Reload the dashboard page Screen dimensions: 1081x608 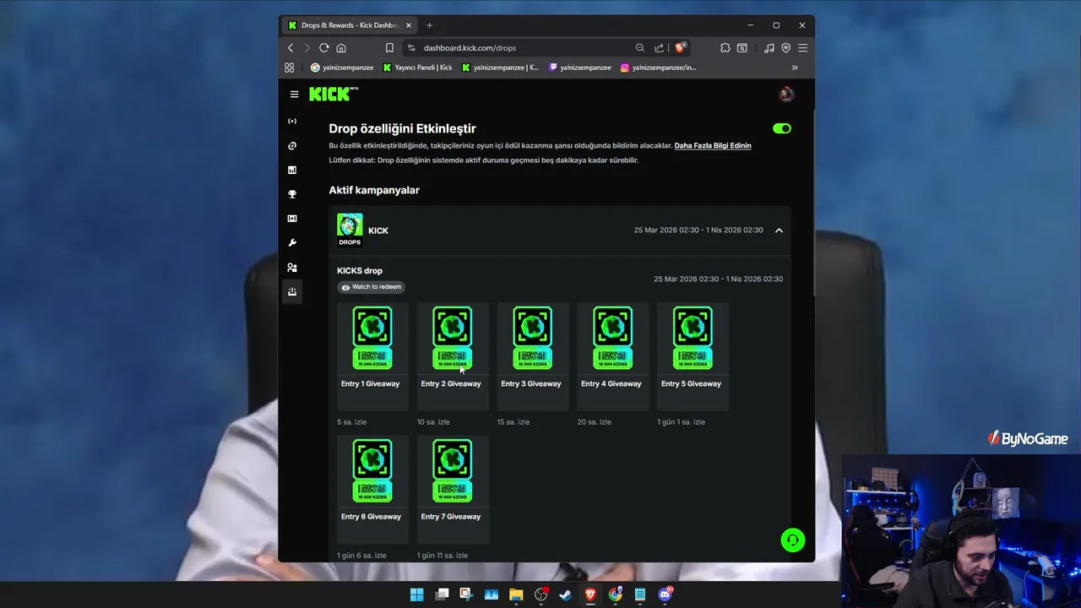tap(323, 48)
